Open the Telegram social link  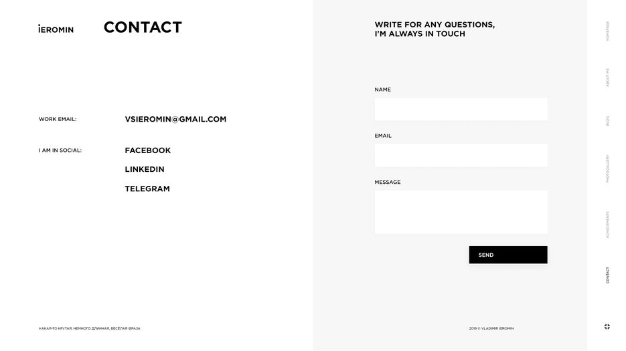(x=147, y=189)
